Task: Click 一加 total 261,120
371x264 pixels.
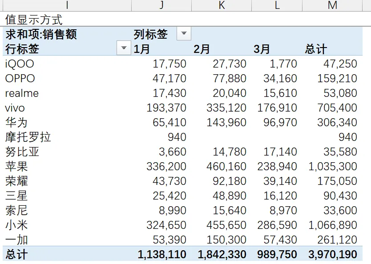Action: [337, 240]
